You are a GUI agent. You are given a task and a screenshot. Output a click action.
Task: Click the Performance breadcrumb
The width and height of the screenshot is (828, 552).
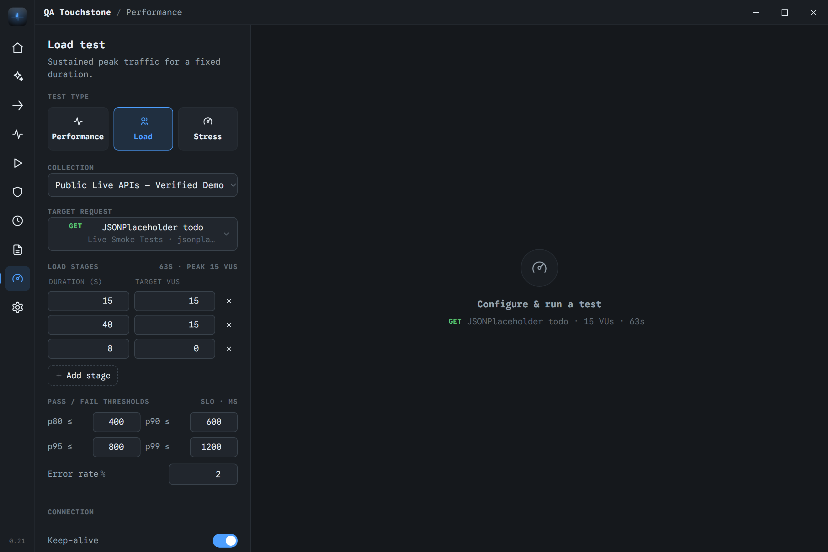coord(154,12)
